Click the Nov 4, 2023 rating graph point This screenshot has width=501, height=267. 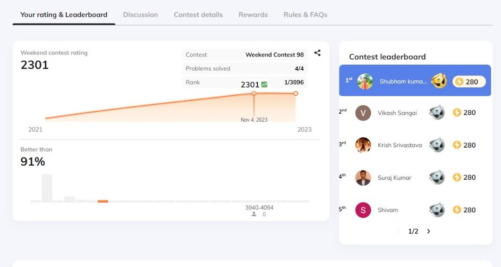pyautogui.click(x=254, y=93)
